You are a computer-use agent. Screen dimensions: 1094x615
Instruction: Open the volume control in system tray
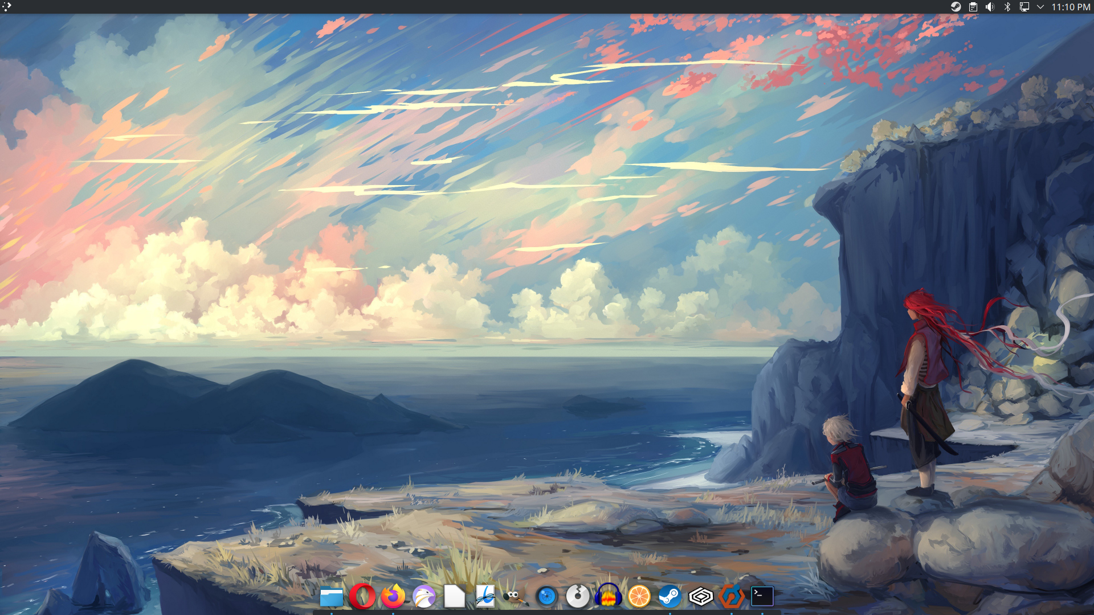(990, 7)
